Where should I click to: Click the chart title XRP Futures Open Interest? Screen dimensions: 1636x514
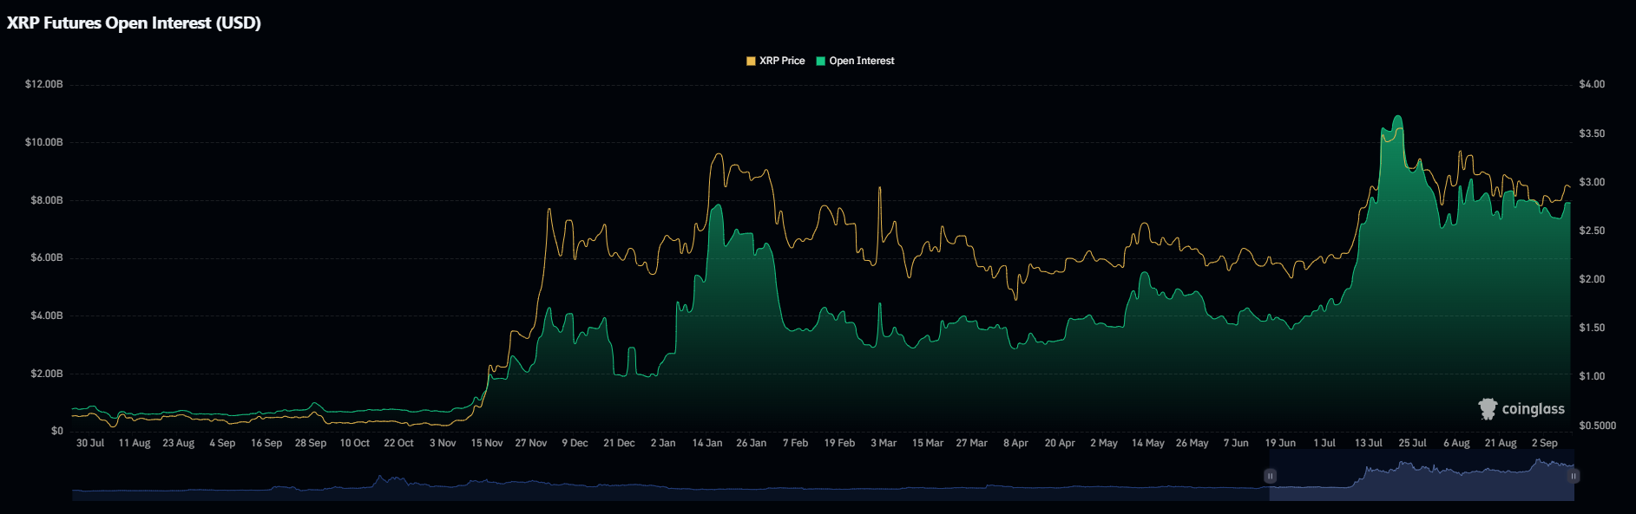click(134, 23)
